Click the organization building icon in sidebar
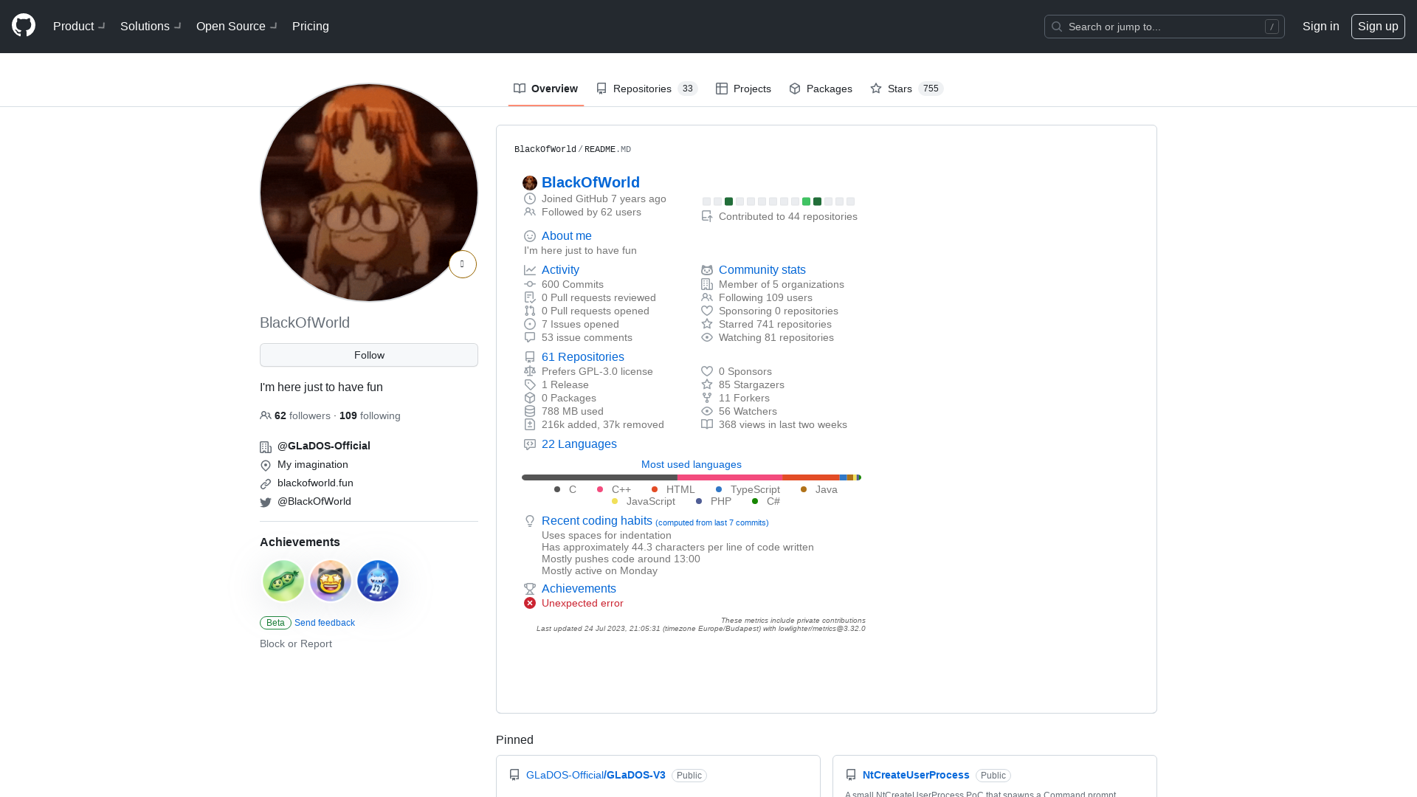The height and width of the screenshot is (797, 1417). coord(266,447)
